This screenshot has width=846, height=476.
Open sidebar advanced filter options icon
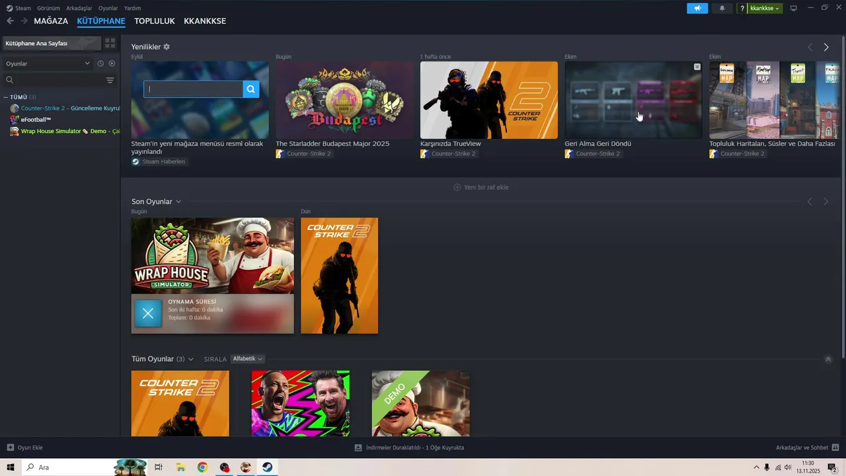coord(110,80)
